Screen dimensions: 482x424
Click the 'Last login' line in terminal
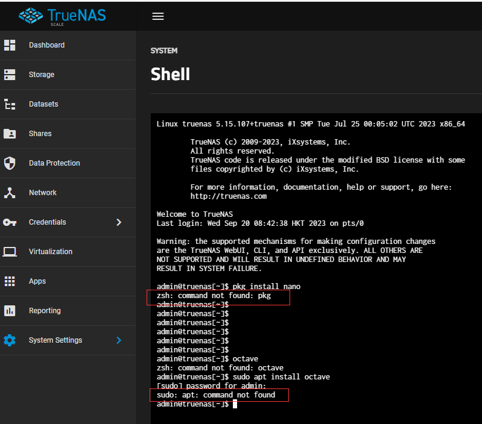tap(260, 223)
